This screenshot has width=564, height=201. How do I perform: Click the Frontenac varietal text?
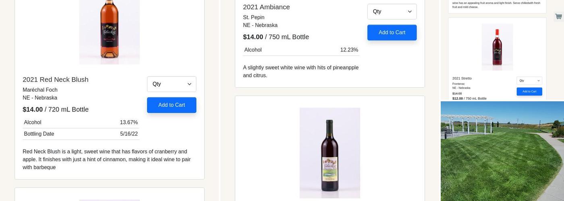pyautogui.click(x=458, y=84)
